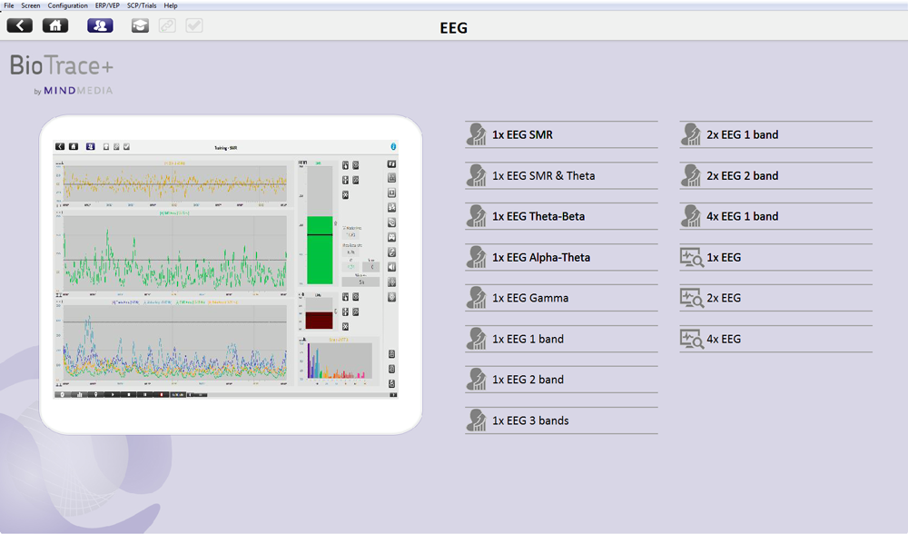Click the monitor-magnifier icon beside 2x EEG

coord(691,298)
